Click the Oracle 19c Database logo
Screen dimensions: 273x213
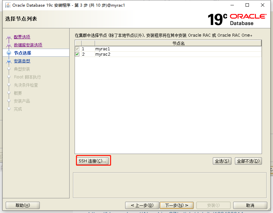(x=237, y=19)
